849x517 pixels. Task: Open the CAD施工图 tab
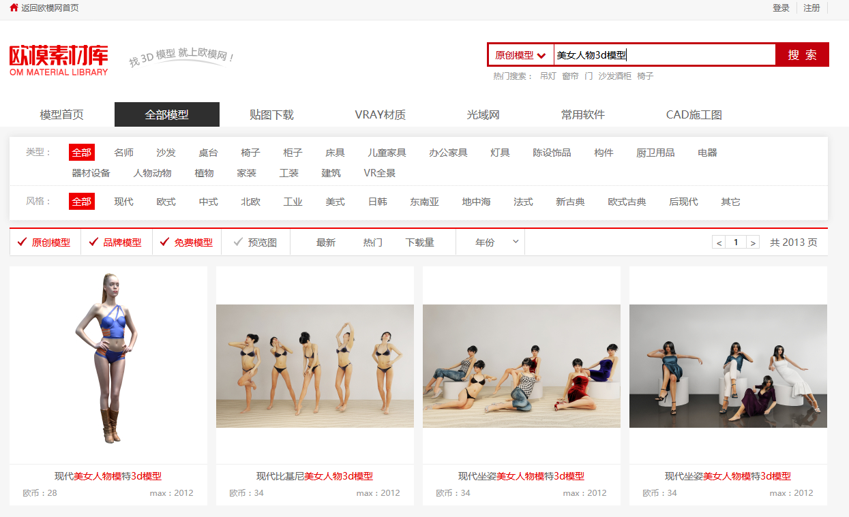[x=694, y=114]
